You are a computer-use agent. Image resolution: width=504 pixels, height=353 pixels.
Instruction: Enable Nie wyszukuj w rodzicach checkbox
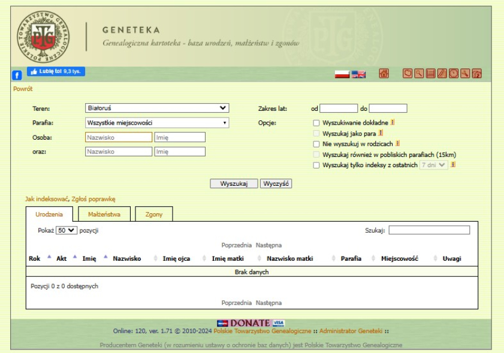tap(316, 144)
